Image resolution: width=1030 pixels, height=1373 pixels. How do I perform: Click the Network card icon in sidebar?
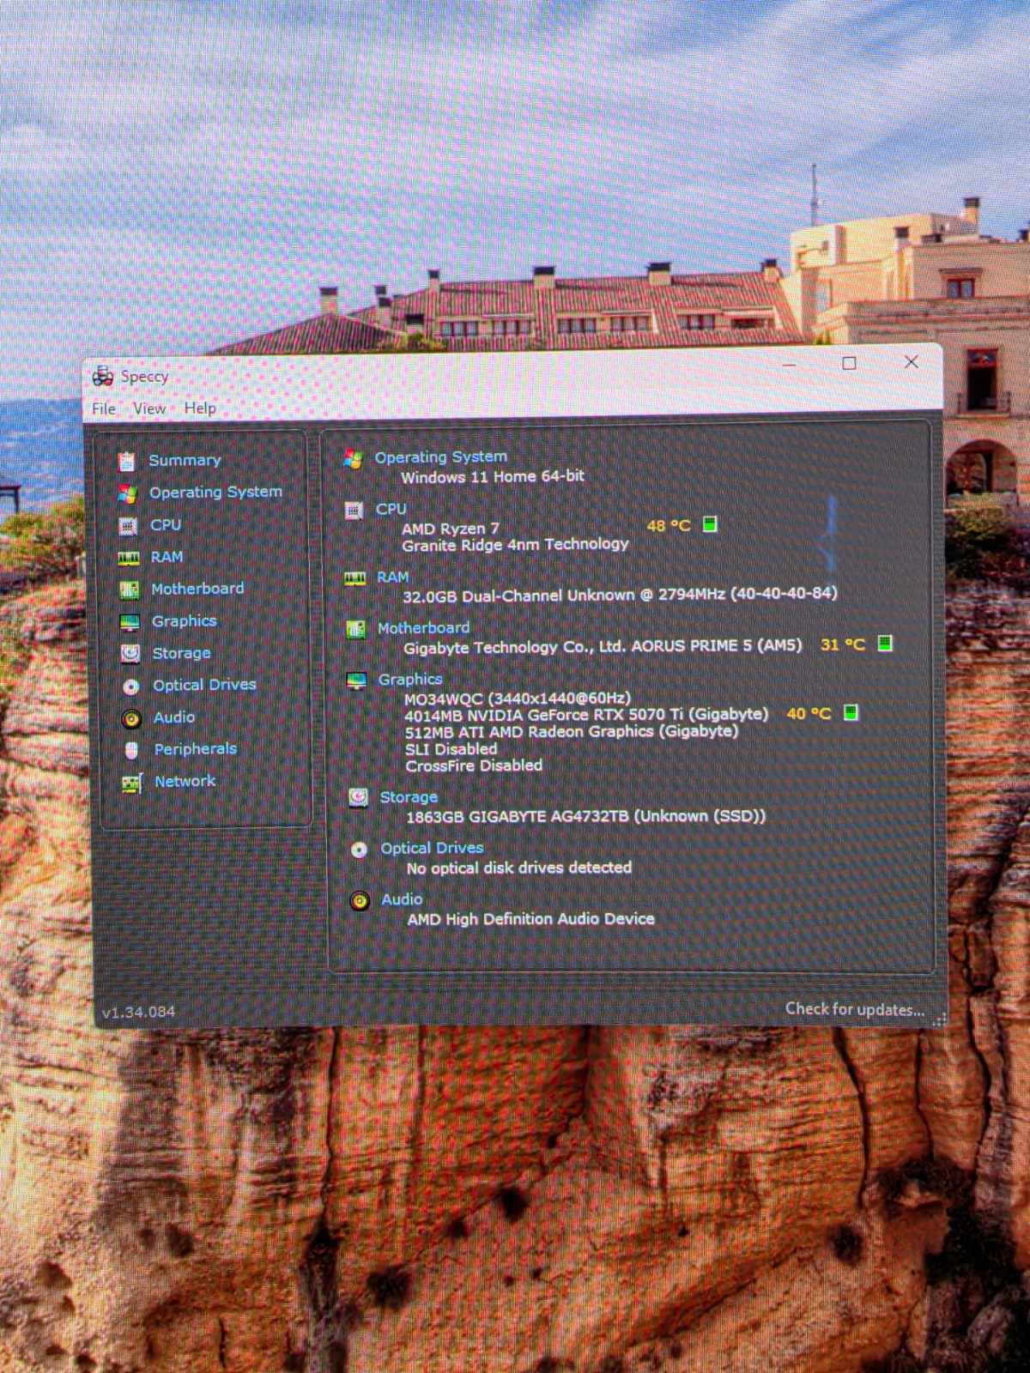(132, 783)
